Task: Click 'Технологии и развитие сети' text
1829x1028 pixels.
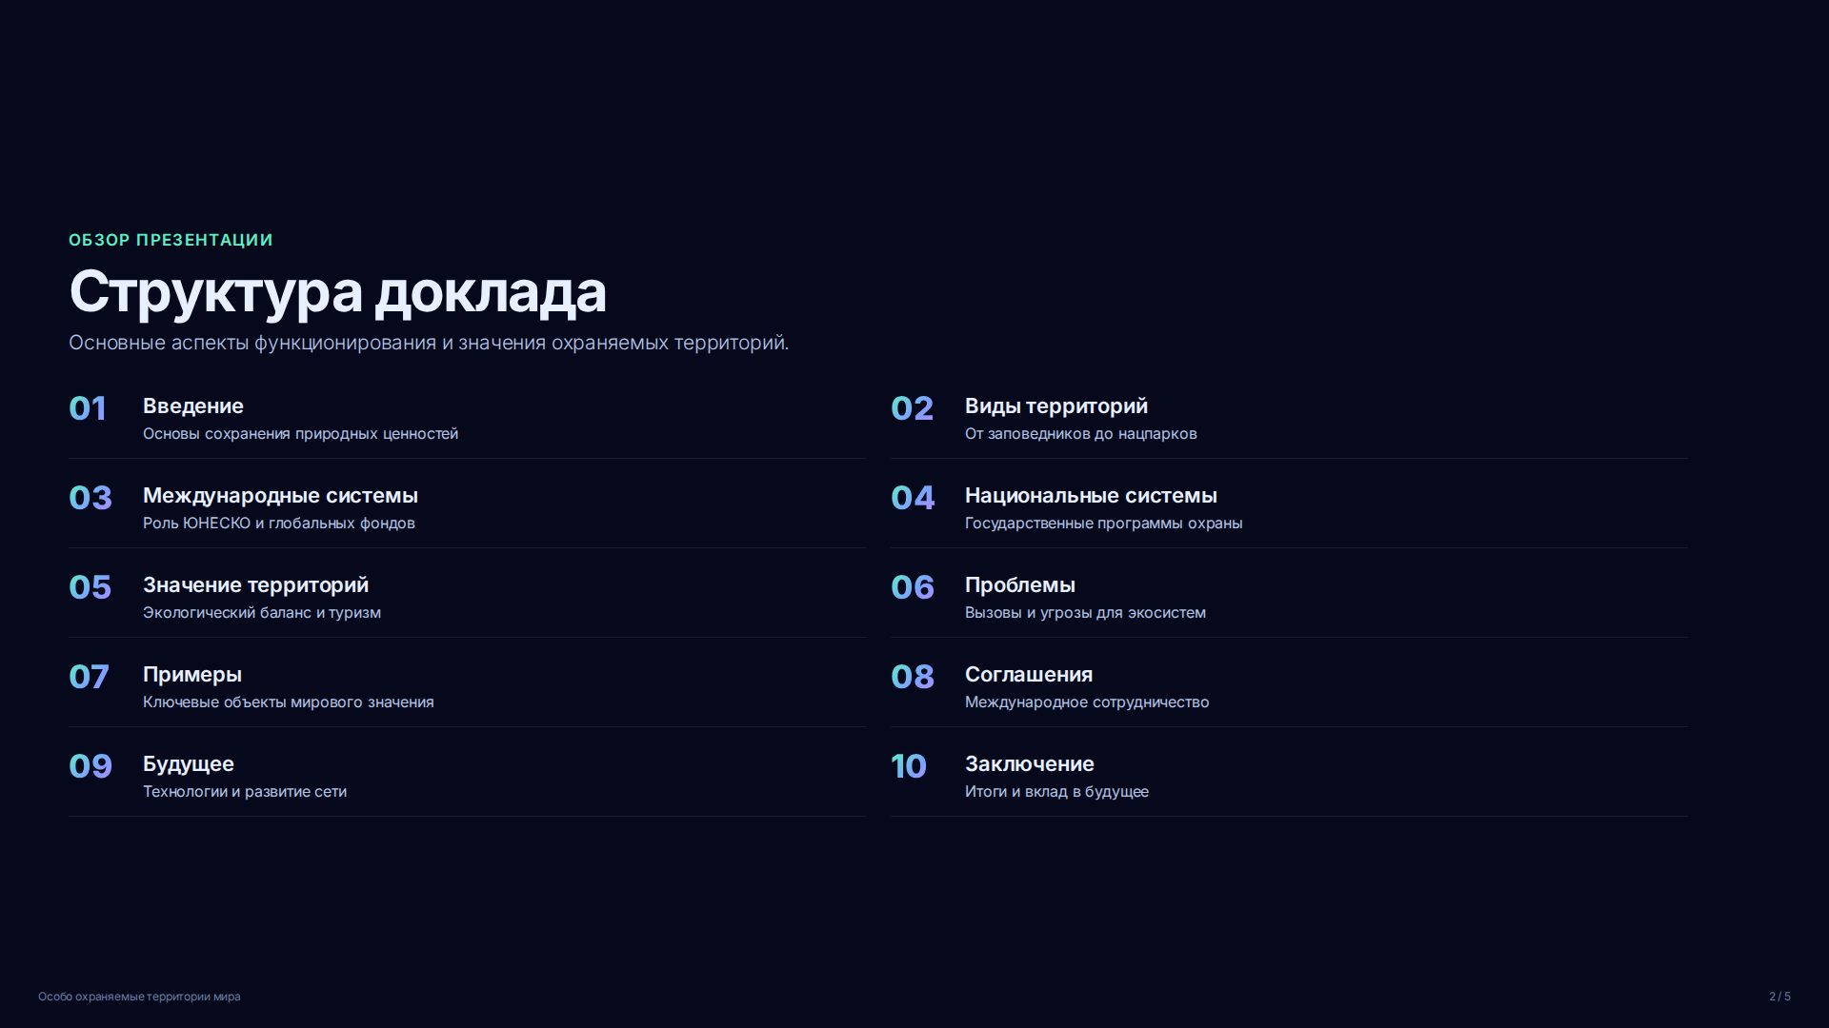Action: pos(245,792)
